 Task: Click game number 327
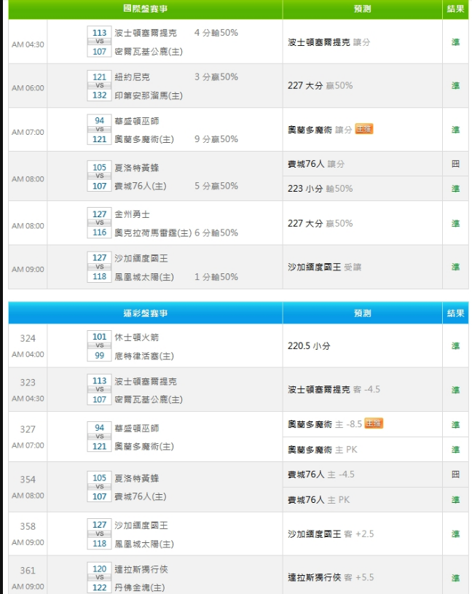click(28, 429)
